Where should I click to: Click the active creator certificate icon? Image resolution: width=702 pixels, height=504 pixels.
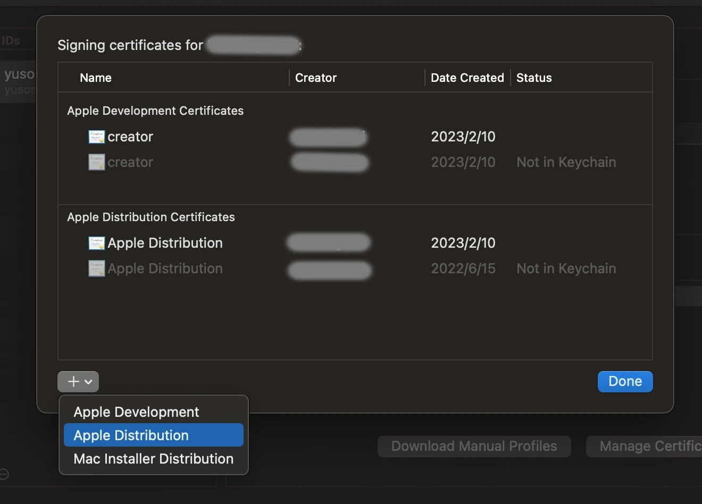96,137
